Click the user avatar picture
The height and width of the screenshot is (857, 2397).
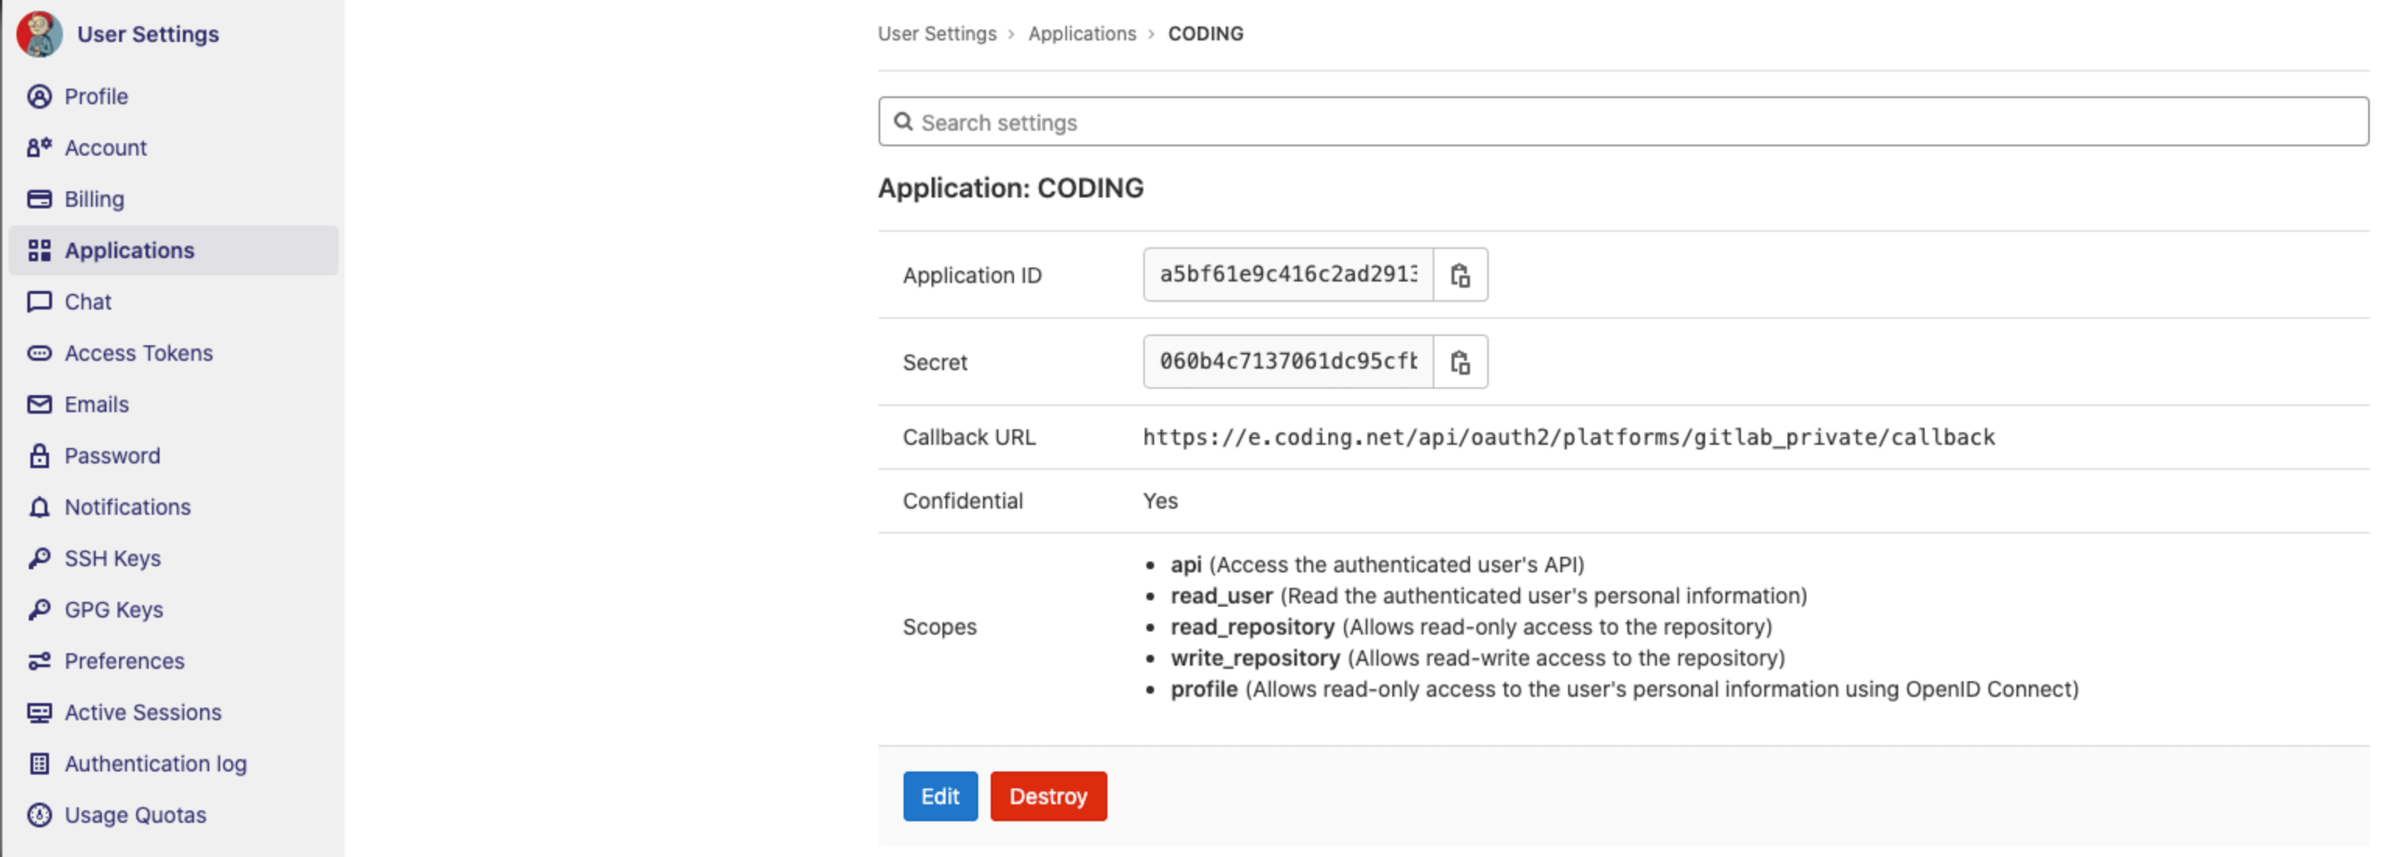[x=39, y=34]
